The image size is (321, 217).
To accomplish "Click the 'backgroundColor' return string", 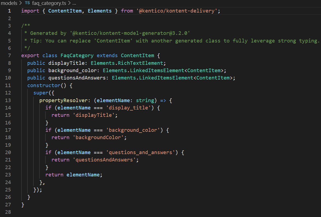I will click(98, 137).
